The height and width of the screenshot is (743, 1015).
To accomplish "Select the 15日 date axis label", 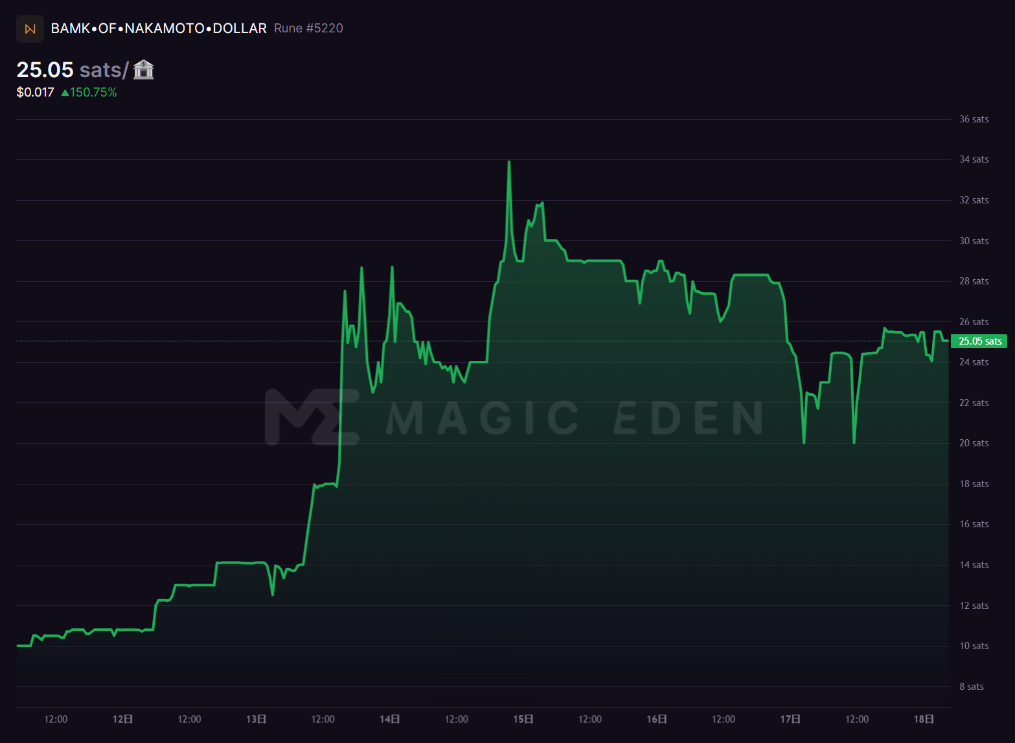I will click(523, 719).
